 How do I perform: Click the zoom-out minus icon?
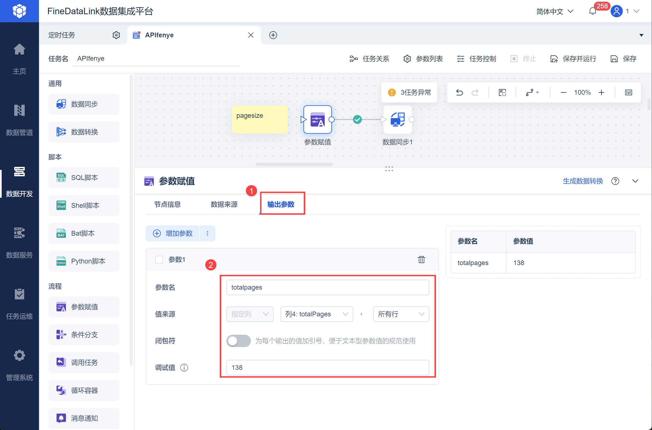coord(564,92)
